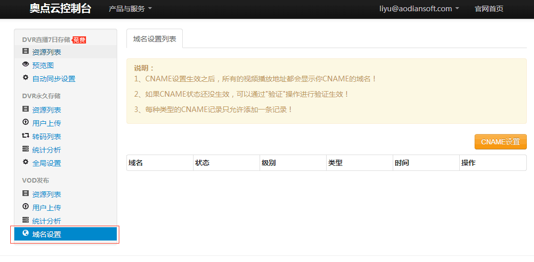
Task: Click note line starting 1、CNAME设置生效之后
Action: coord(256,79)
